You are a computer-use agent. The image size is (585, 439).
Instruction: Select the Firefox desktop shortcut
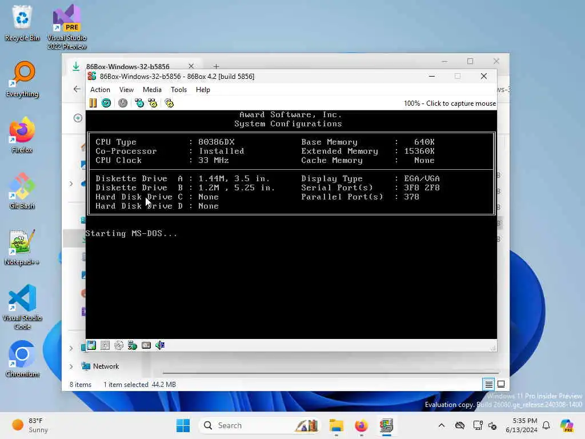click(22, 135)
